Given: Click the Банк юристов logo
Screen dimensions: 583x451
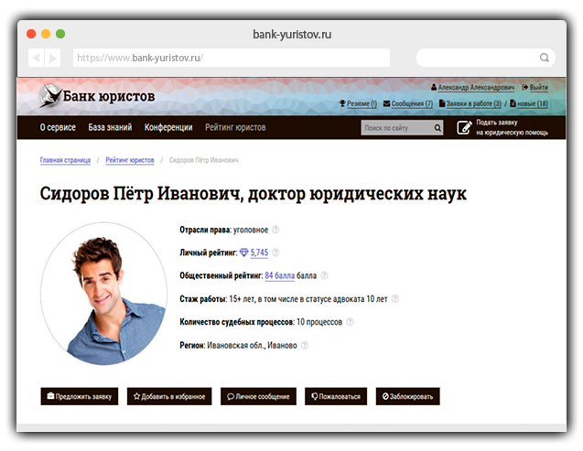Looking at the screenshot, I should (97, 96).
